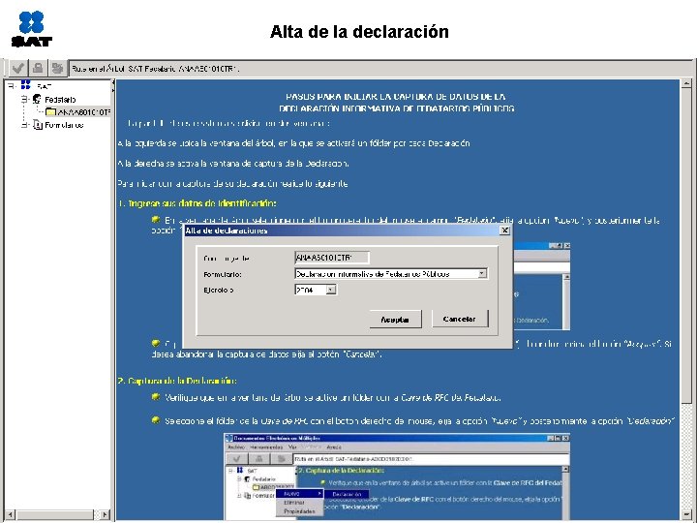The image size is (697, 523).
Task: Collapse the Fedatario tree node
Action: tap(25, 99)
